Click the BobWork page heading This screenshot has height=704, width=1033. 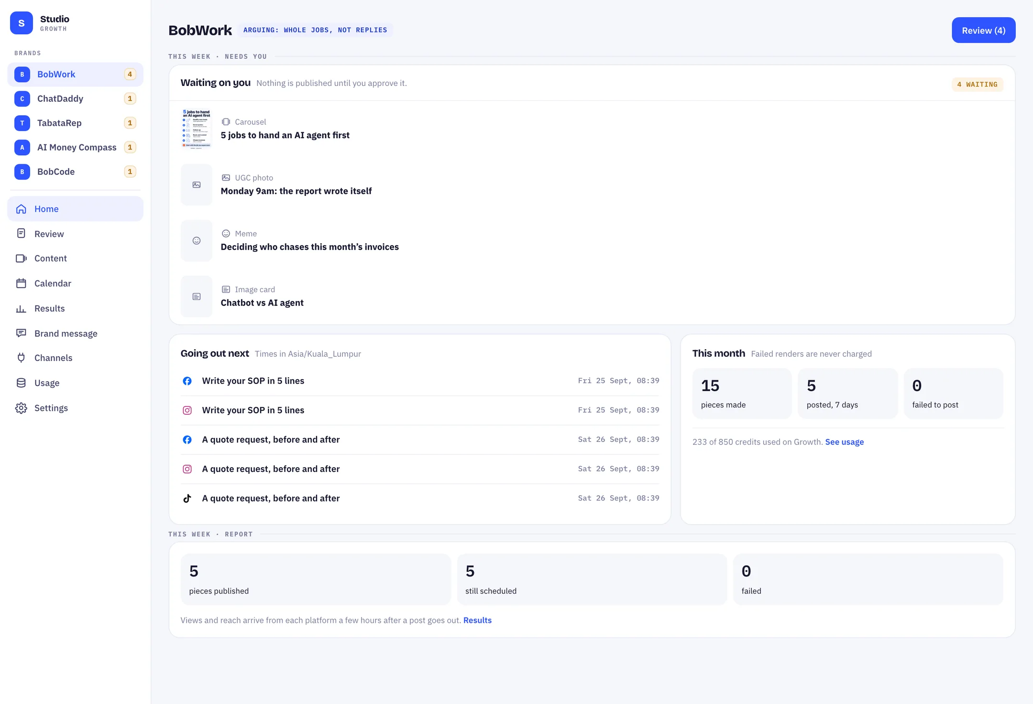point(200,30)
